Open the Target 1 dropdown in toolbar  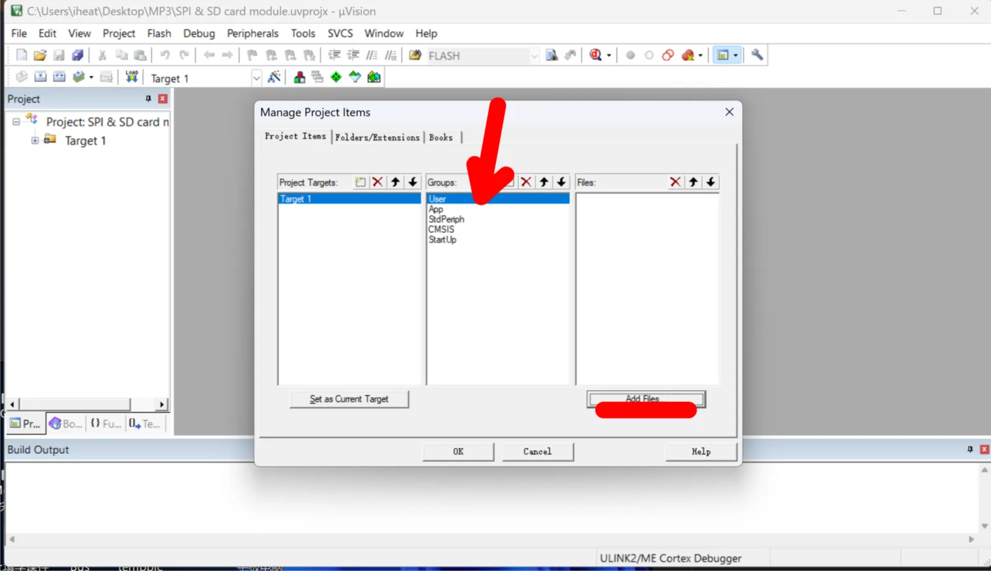256,78
